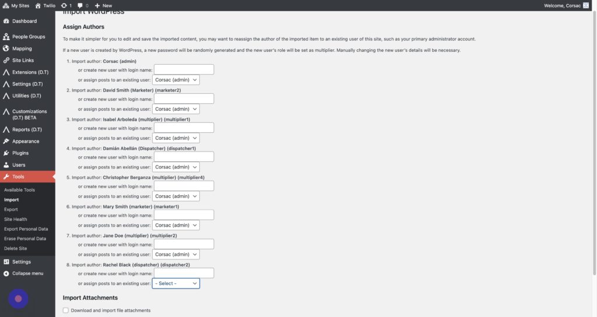The image size is (597, 317).
Task: Click the Mapping globe icon
Action: [6, 48]
